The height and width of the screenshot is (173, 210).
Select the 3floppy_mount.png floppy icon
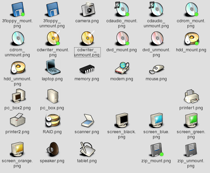[x=18, y=9]
